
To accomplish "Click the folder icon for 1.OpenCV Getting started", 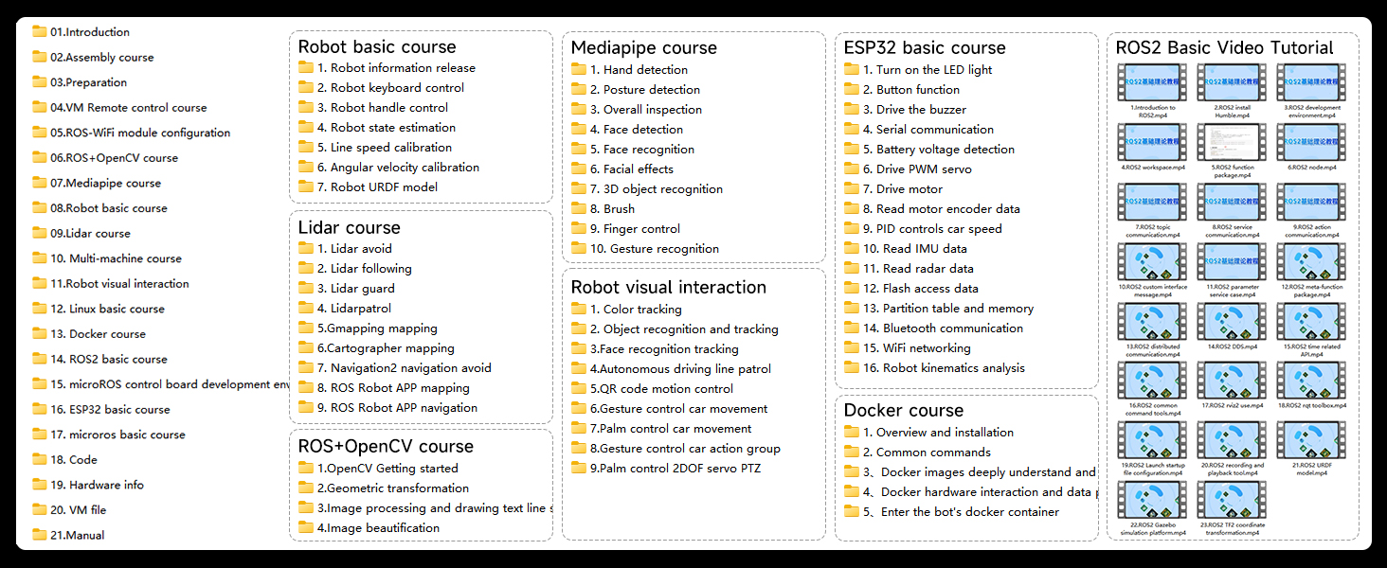I will [306, 468].
